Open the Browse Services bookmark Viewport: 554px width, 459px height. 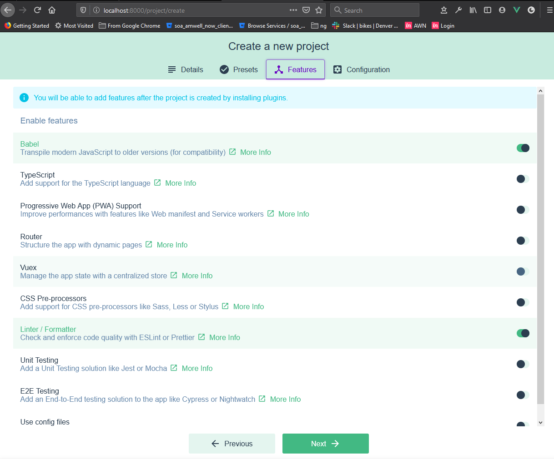pyautogui.click(x=272, y=26)
